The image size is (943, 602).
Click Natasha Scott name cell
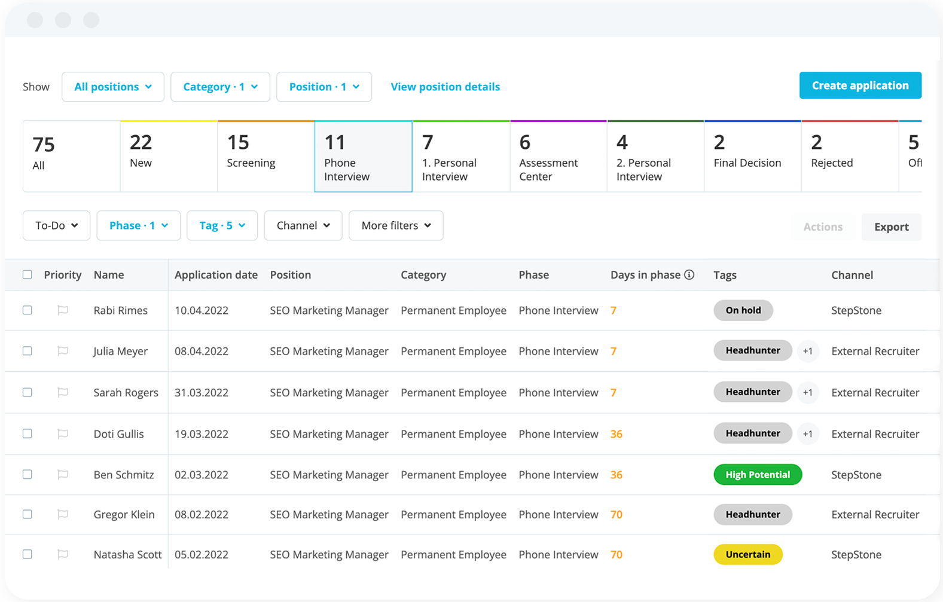pyautogui.click(x=128, y=554)
